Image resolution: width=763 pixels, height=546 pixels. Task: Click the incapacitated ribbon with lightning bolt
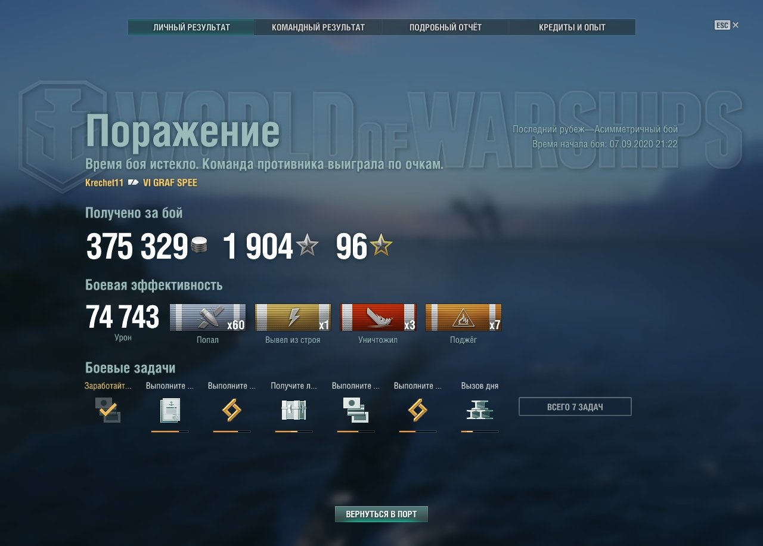(293, 317)
